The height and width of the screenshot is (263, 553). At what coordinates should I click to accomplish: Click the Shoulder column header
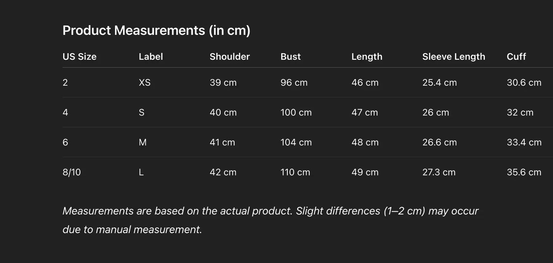pos(230,57)
